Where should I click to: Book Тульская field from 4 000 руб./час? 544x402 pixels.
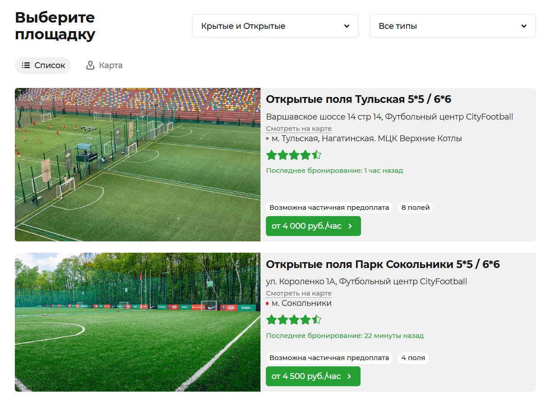(x=313, y=226)
